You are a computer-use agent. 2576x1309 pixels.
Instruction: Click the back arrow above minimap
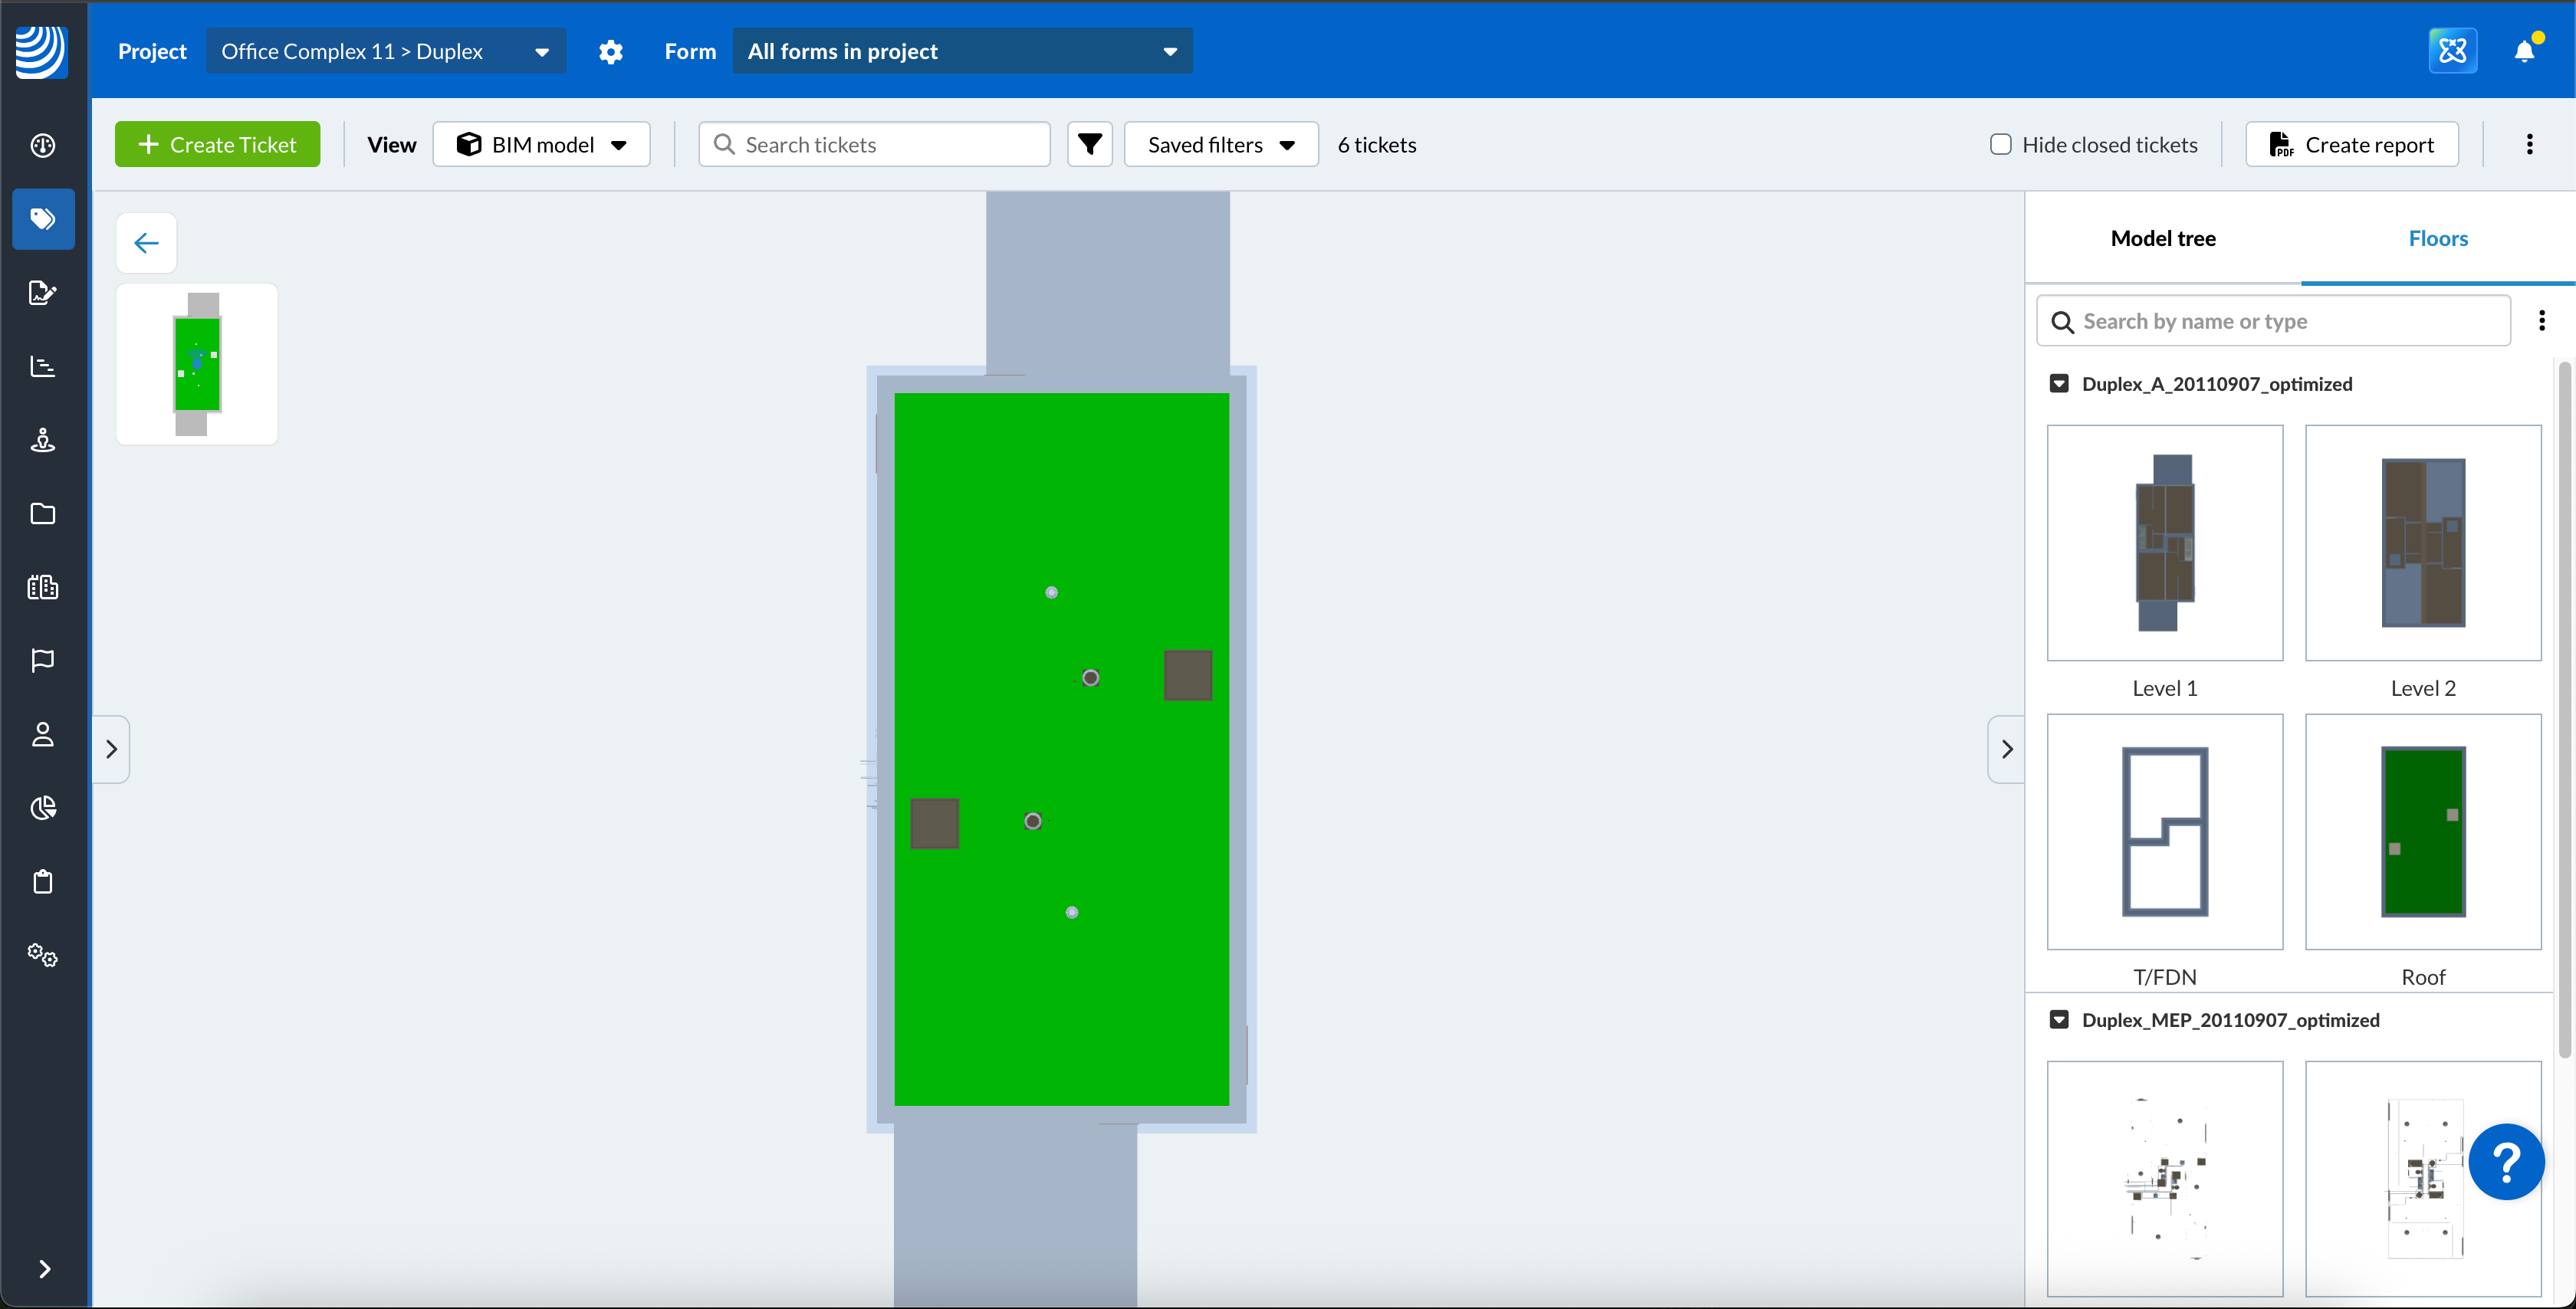146,243
